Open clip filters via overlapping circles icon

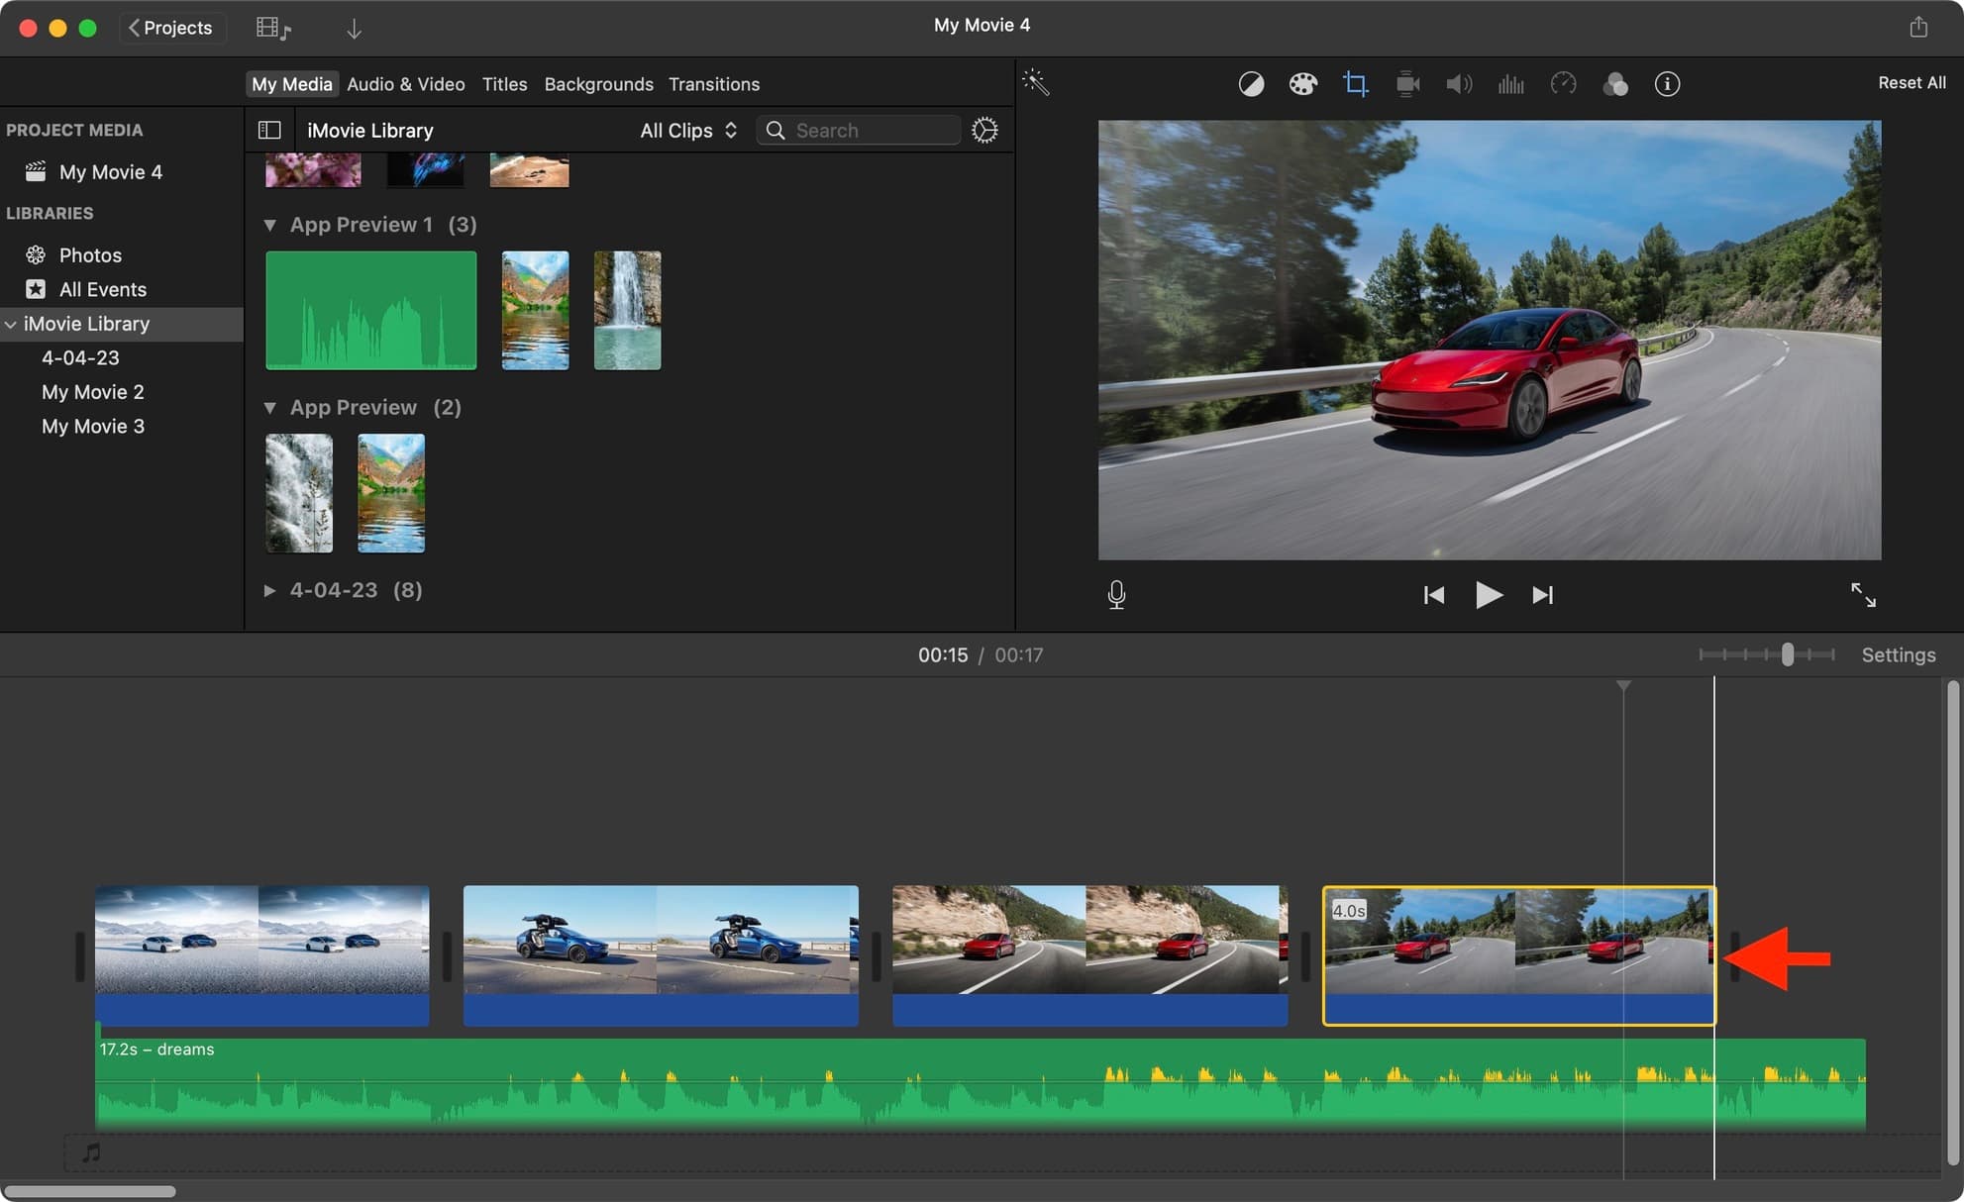click(1614, 84)
